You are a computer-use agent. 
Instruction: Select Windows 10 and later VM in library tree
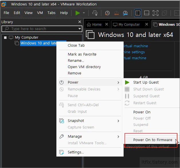click(39, 43)
